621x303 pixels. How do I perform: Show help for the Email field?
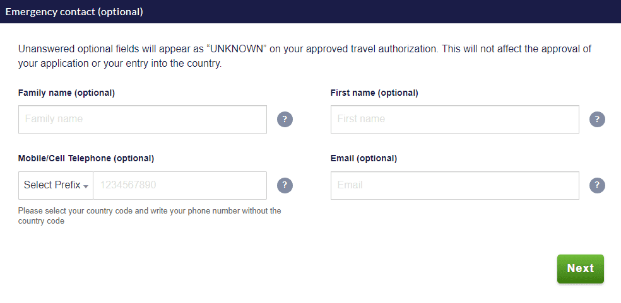point(597,185)
